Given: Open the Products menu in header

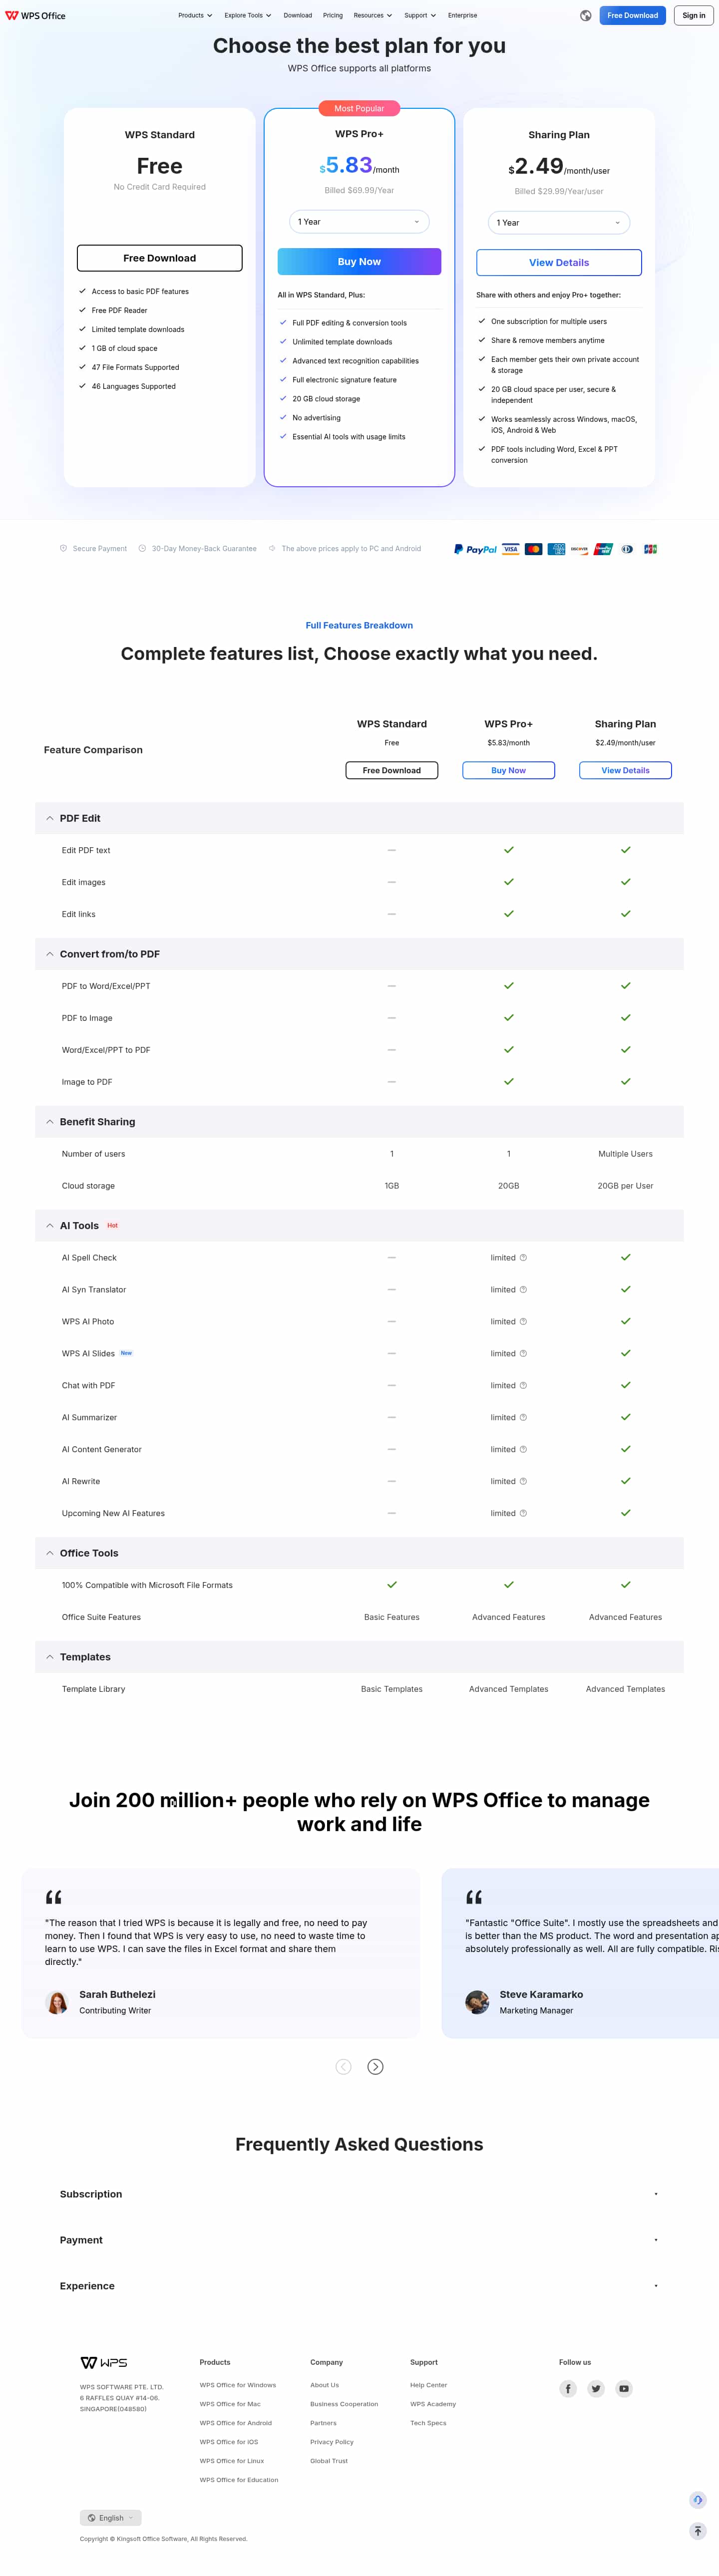Looking at the screenshot, I should coord(195,15).
